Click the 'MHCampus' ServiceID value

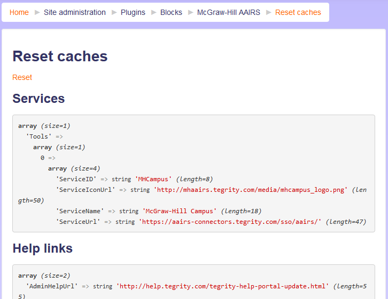click(155, 179)
